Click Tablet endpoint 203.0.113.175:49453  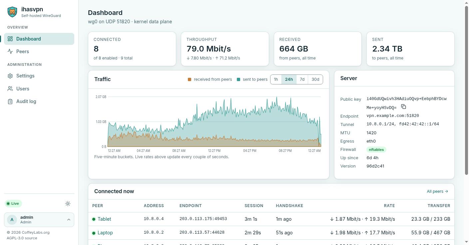coord(203,219)
